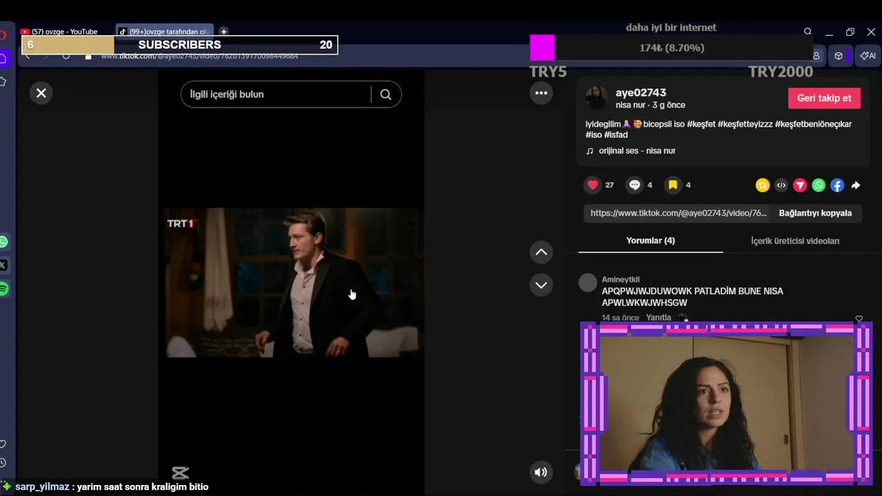The height and width of the screenshot is (496, 882).
Task: Open the aye02743 username link
Action: coord(641,92)
